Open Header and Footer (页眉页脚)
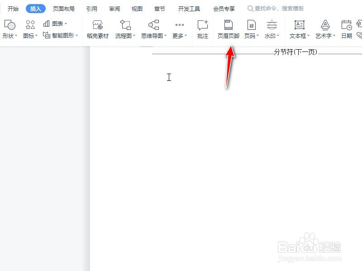Image resolution: width=362 pixels, height=271 pixels. (x=229, y=29)
